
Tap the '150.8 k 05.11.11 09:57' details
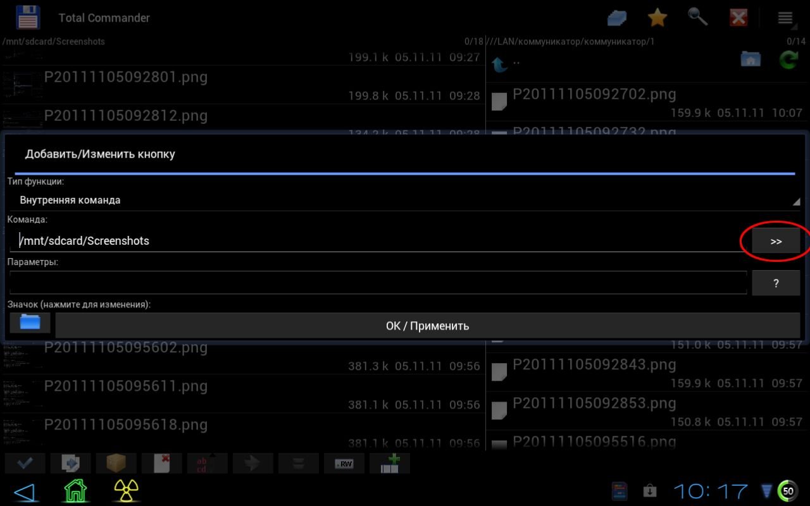click(737, 422)
